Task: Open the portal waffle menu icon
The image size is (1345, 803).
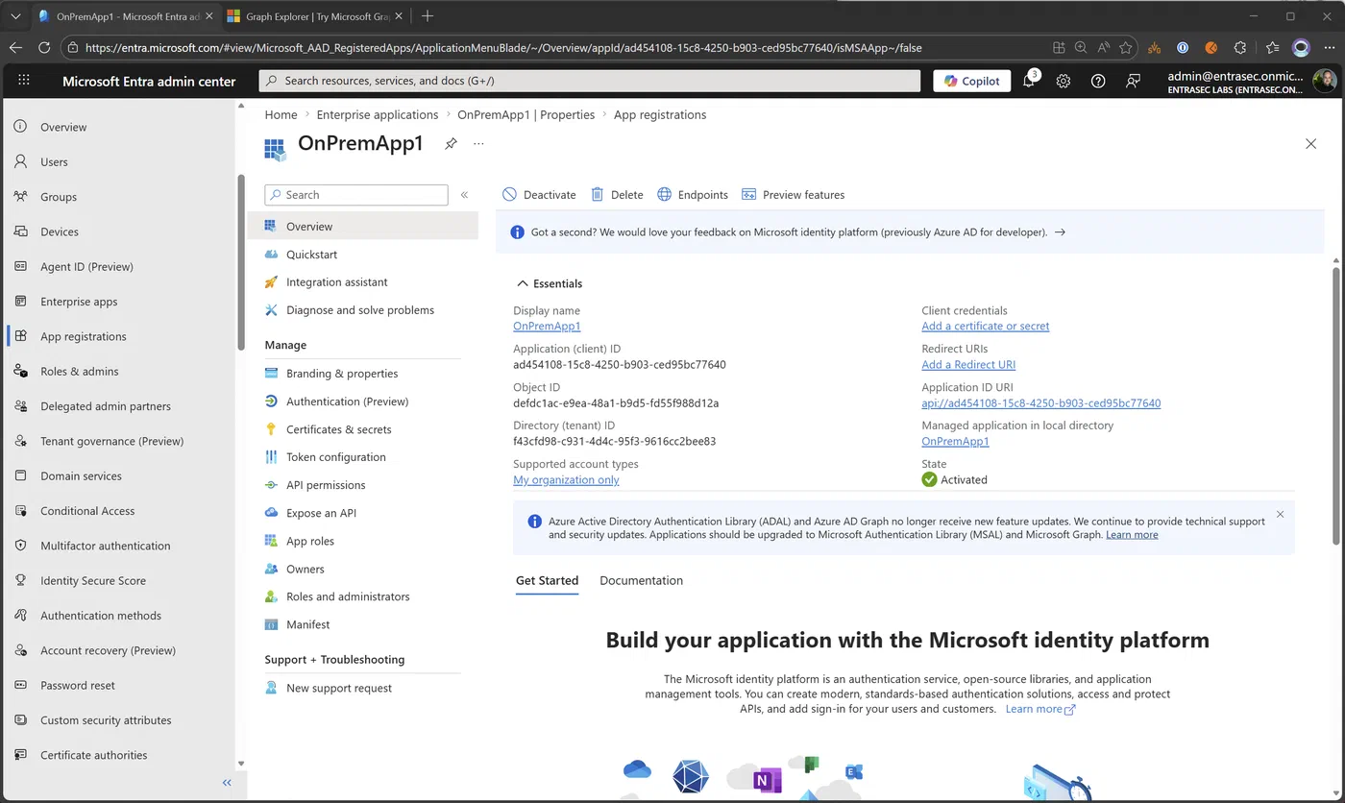Action: click(24, 81)
